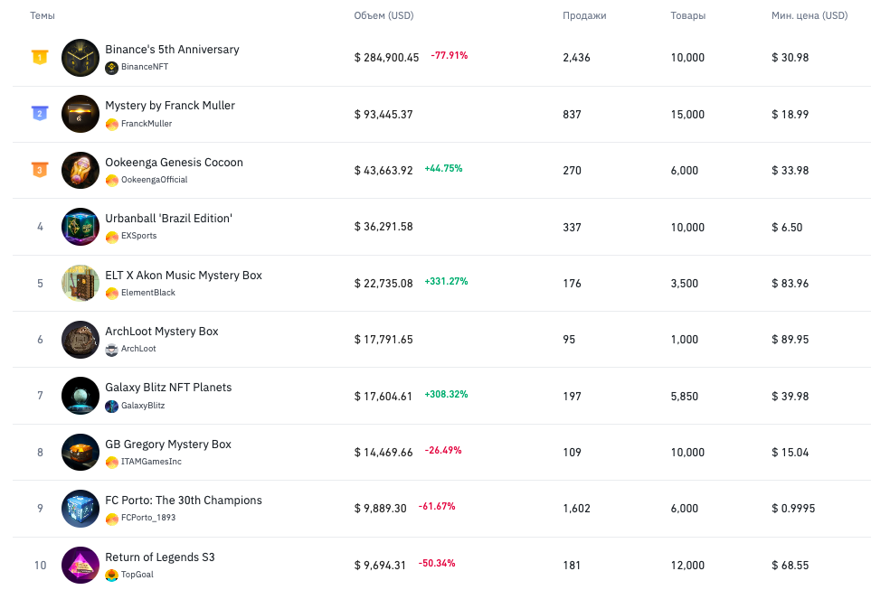
Task: Click the GB Gregory Mystery Box image
Action: pos(80,453)
